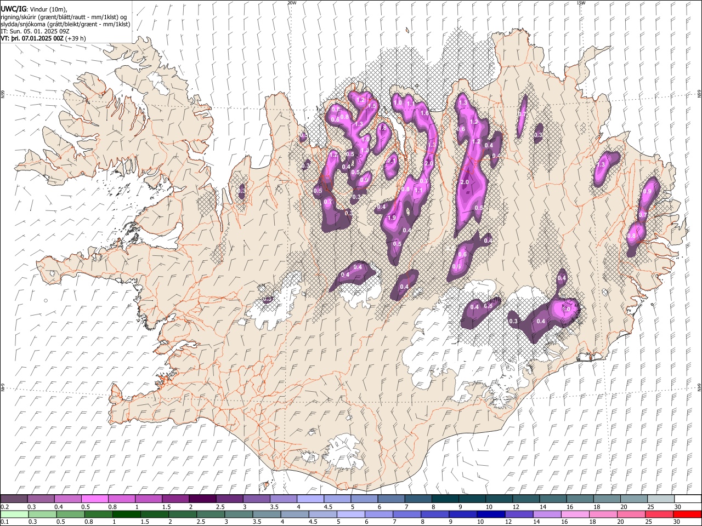This screenshot has width=702, height=526.
Task: Pick the palest green 0.1 rain swatch
Action: point(14,514)
